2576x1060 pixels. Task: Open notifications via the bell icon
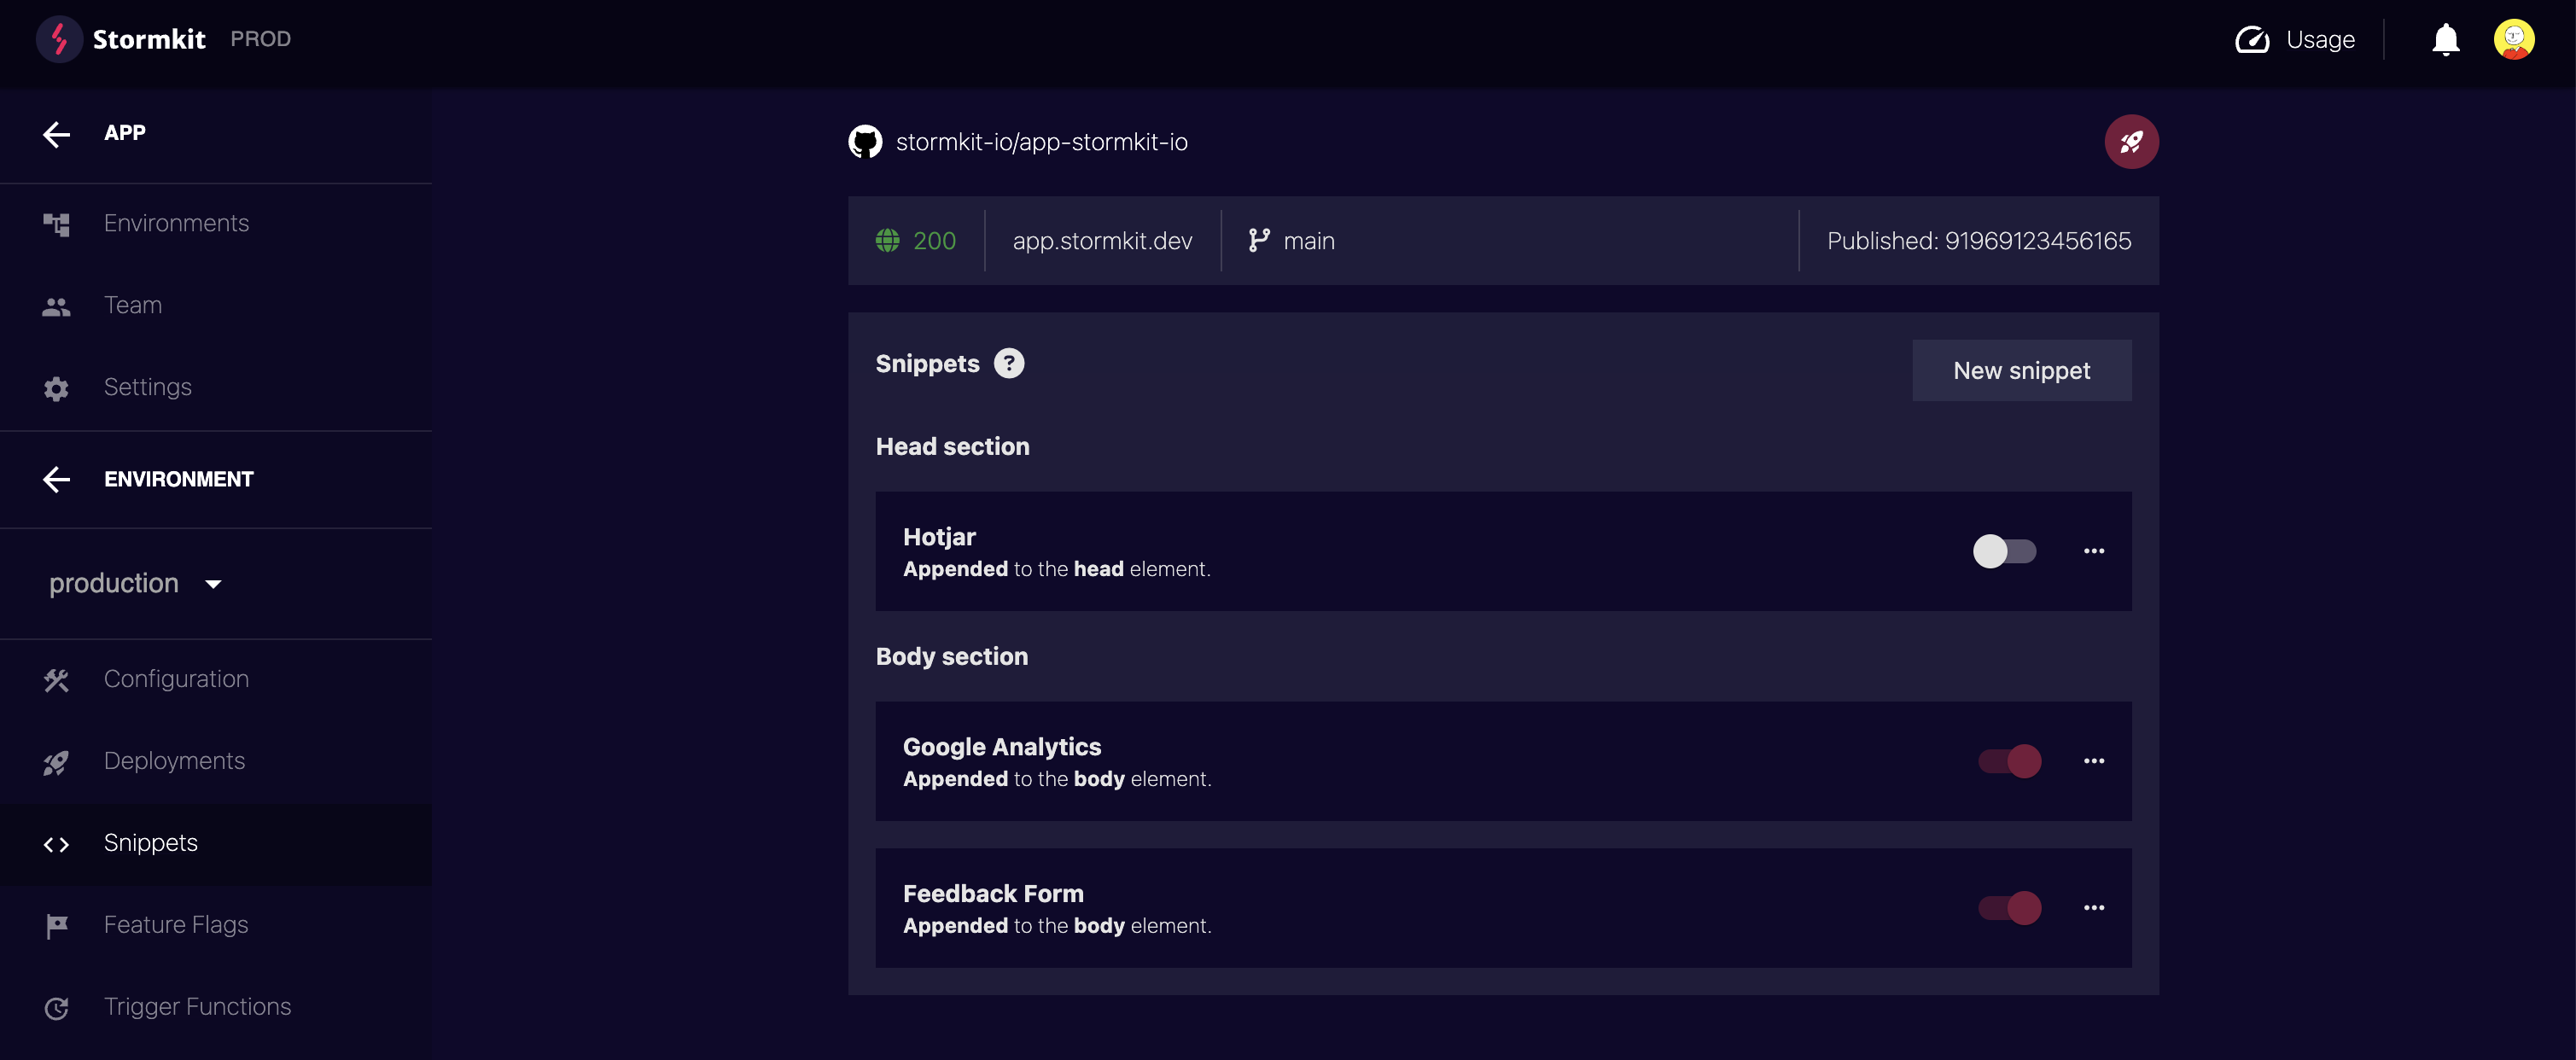(2445, 40)
